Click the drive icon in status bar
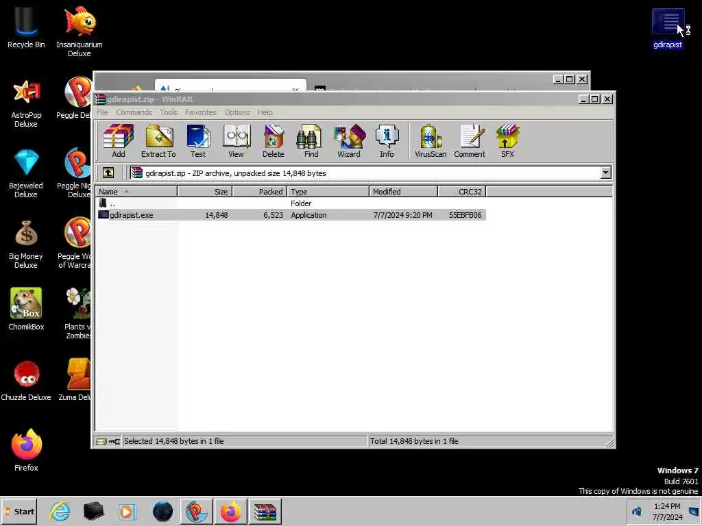The width and height of the screenshot is (702, 526). coord(101,442)
